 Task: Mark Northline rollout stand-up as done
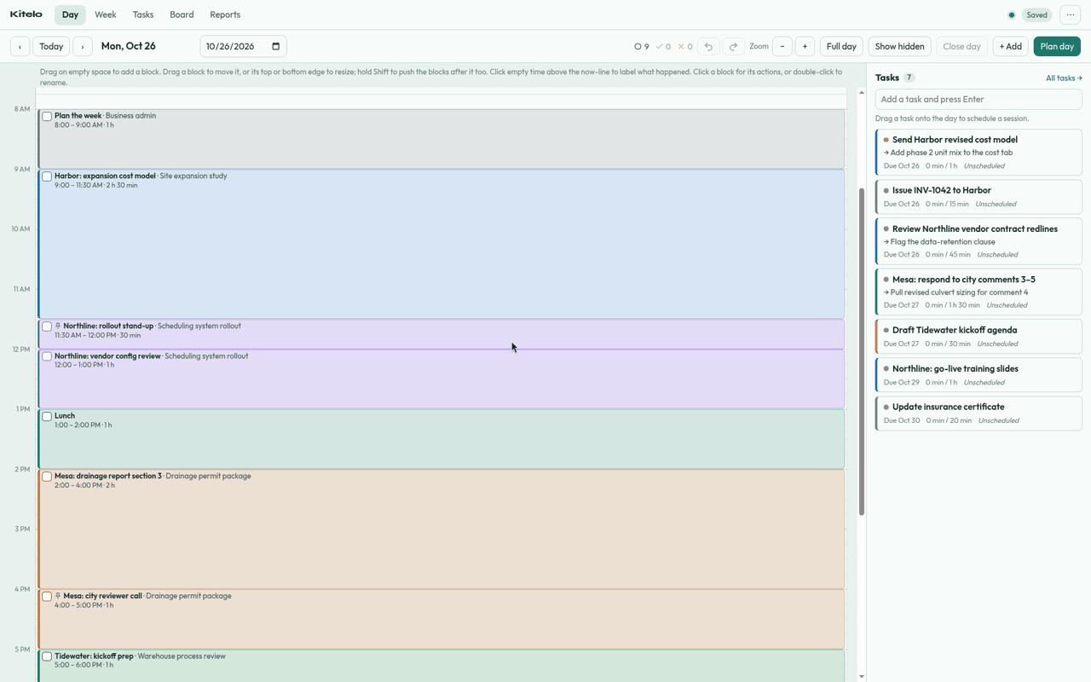click(x=47, y=327)
